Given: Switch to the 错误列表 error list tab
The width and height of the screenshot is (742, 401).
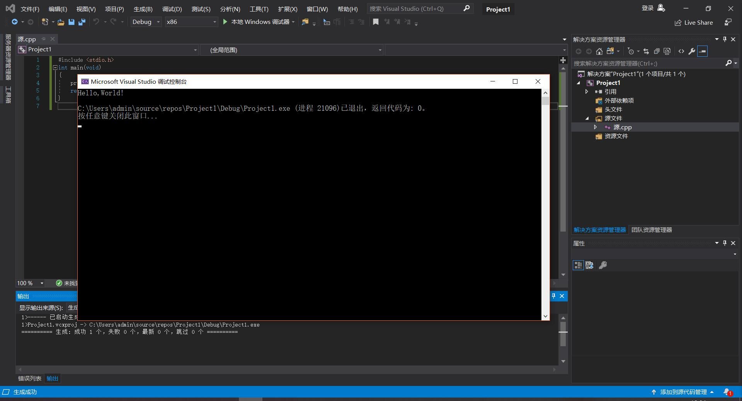Looking at the screenshot, I should (30, 379).
